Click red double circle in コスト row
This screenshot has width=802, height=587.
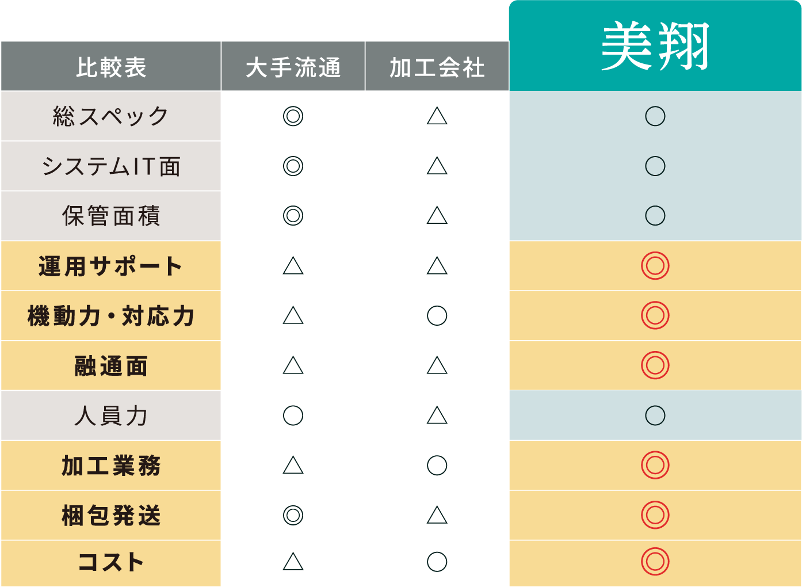(655, 562)
